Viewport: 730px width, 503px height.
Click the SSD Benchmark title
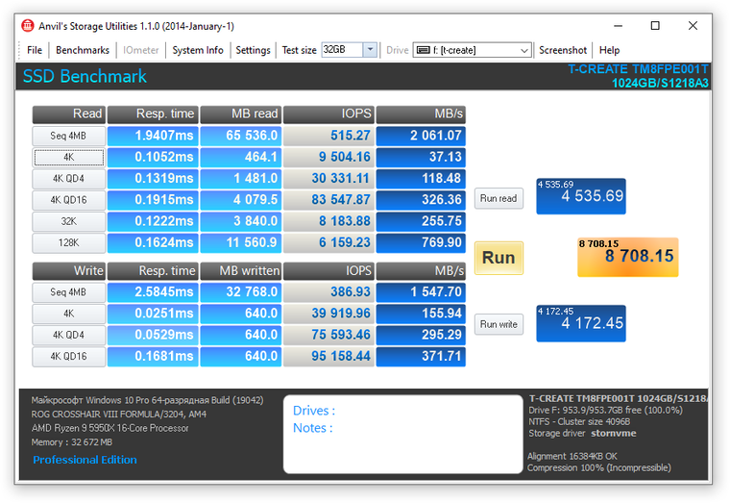(x=85, y=76)
